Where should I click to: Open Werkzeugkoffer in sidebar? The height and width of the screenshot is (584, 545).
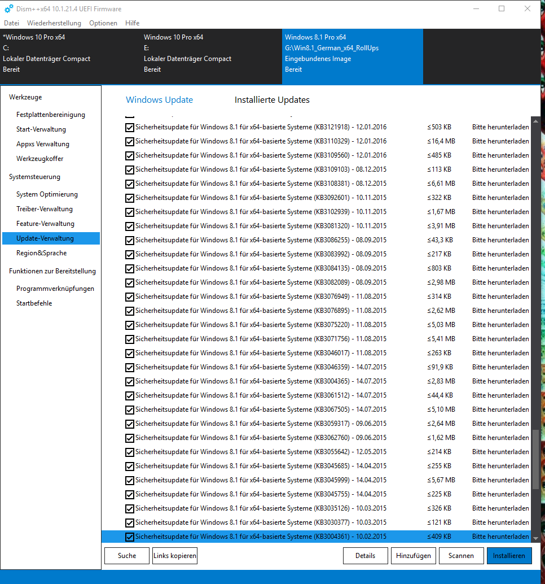pos(40,159)
